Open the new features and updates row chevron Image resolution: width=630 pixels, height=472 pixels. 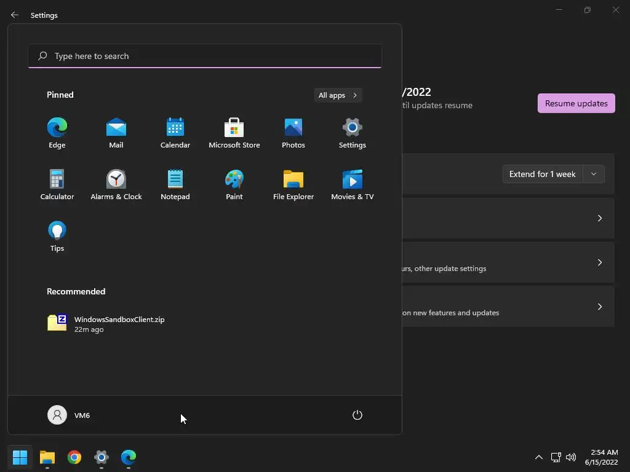[599, 307]
